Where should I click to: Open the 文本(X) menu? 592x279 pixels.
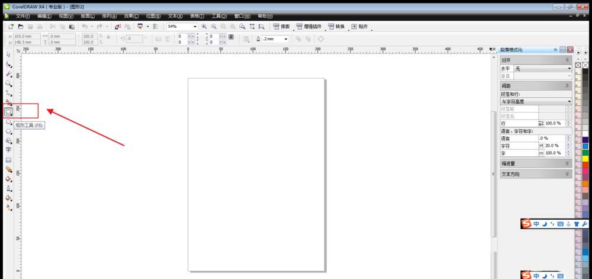click(175, 16)
